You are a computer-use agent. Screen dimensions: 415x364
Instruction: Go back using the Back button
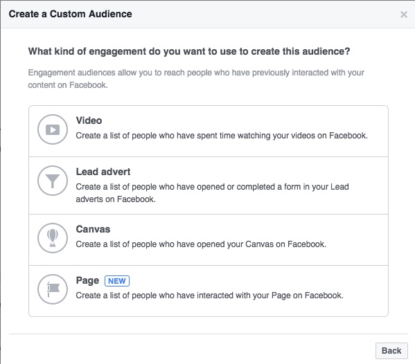[x=391, y=351]
